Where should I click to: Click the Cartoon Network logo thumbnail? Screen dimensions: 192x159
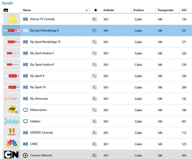click(12, 155)
